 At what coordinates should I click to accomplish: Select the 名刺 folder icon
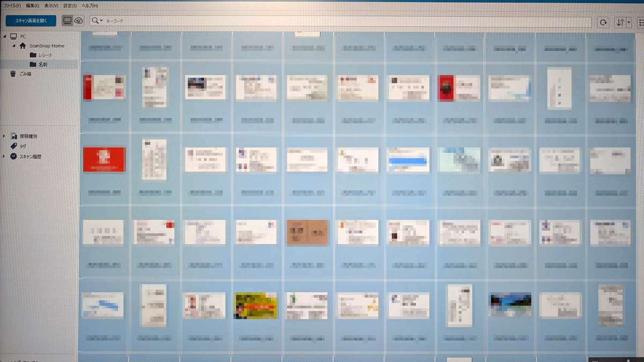(33, 64)
